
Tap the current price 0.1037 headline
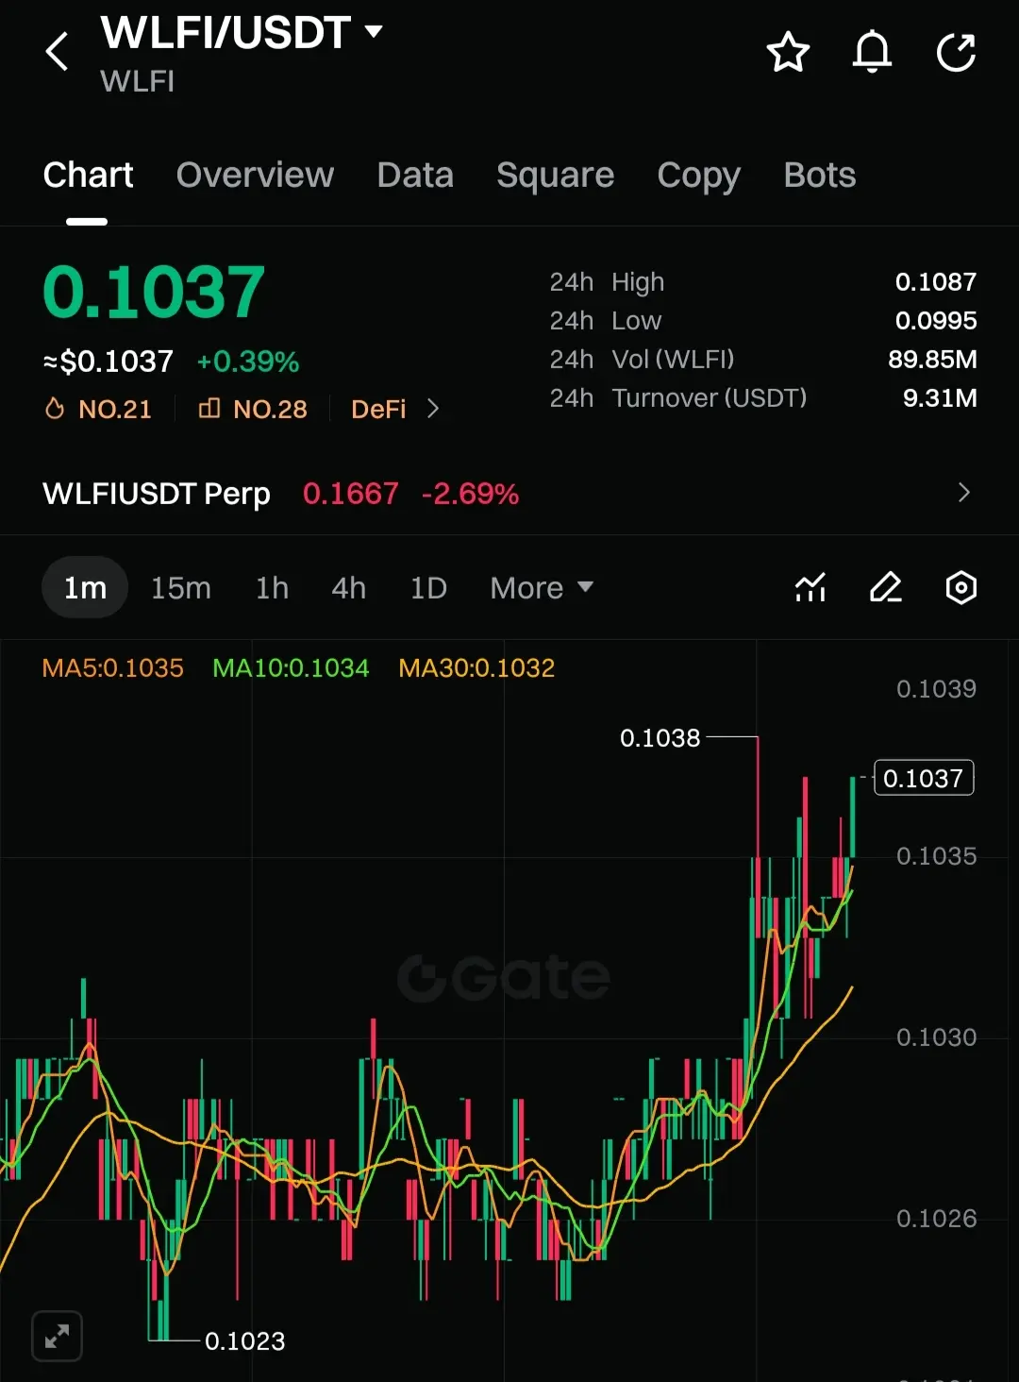coord(154,293)
